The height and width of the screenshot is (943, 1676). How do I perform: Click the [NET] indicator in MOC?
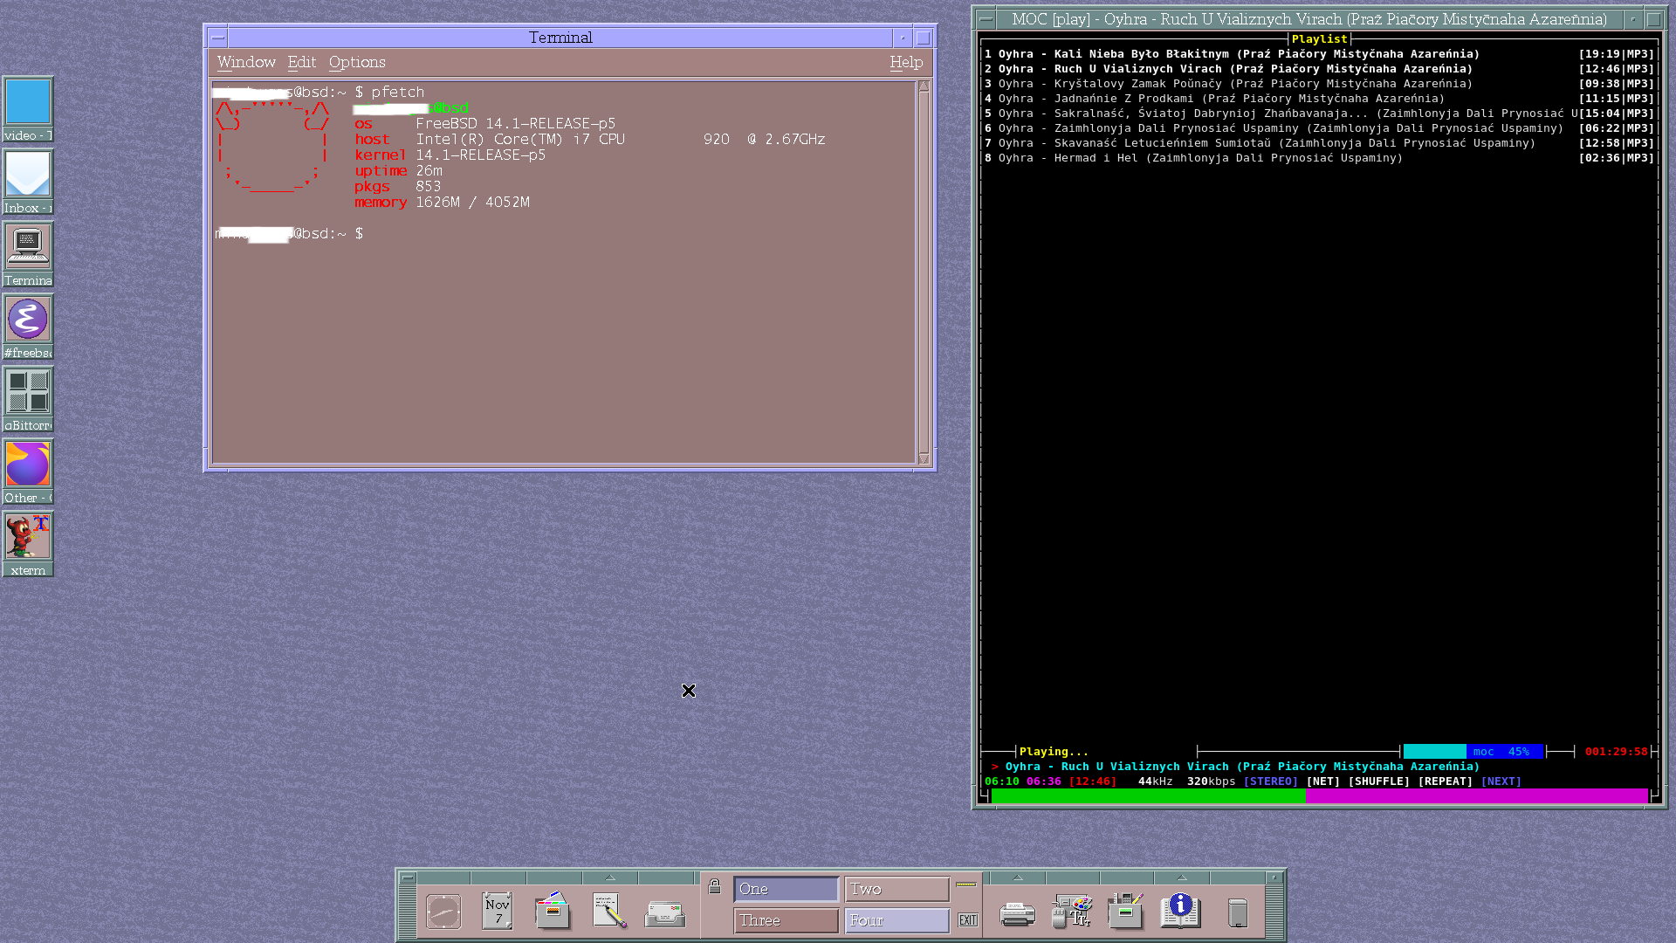pos(1322,781)
